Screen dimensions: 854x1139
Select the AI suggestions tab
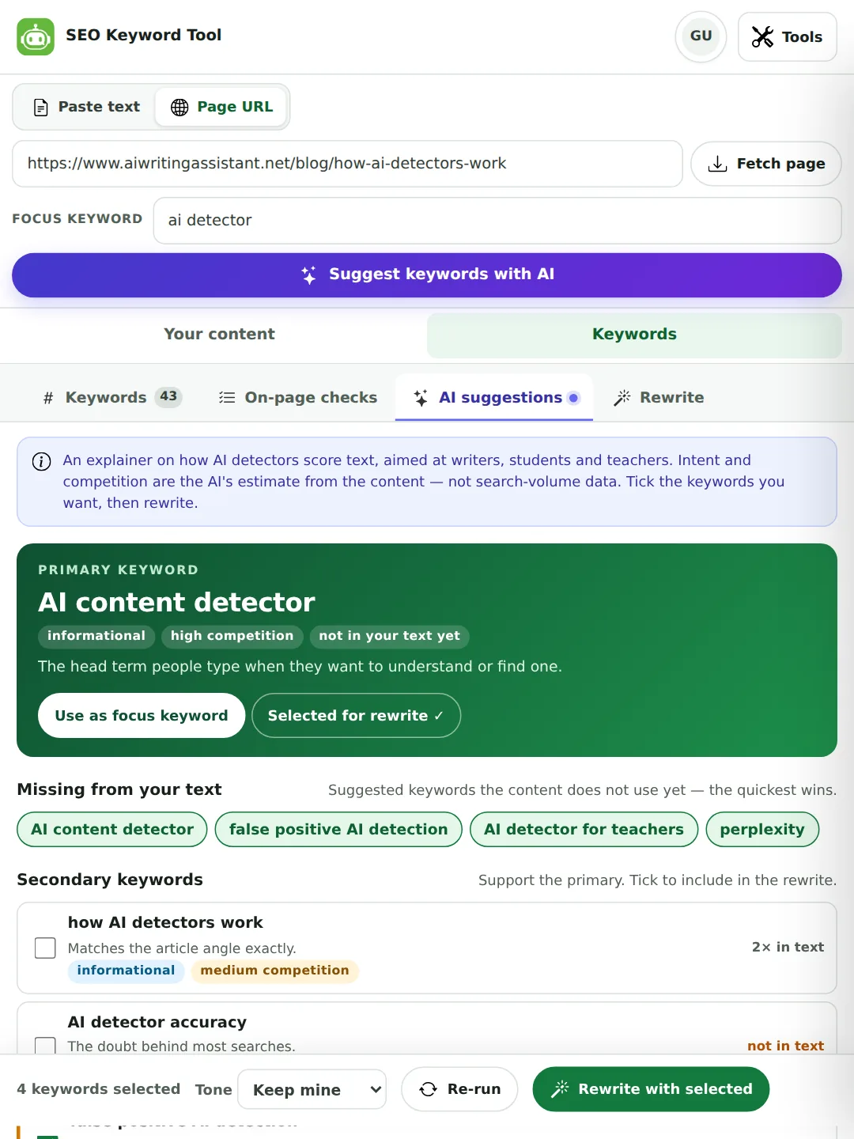coord(494,397)
